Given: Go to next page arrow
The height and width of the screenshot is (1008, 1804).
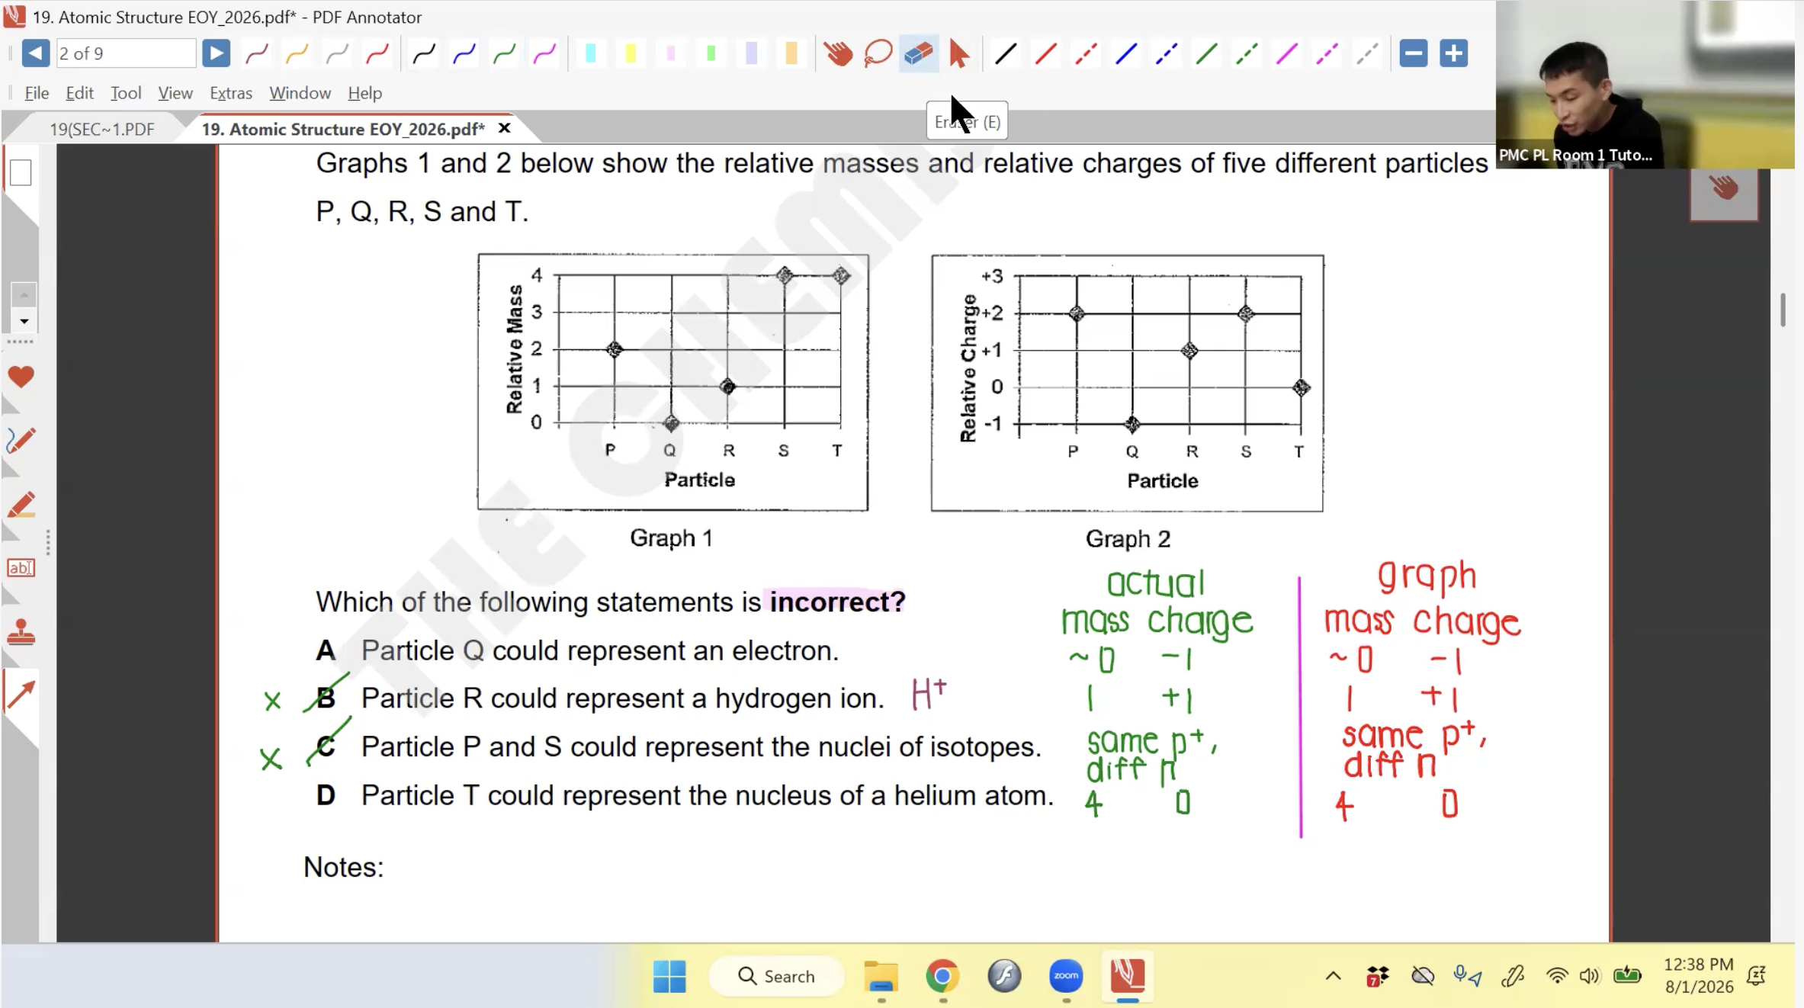Looking at the screenshot, I should coord(216,53).
